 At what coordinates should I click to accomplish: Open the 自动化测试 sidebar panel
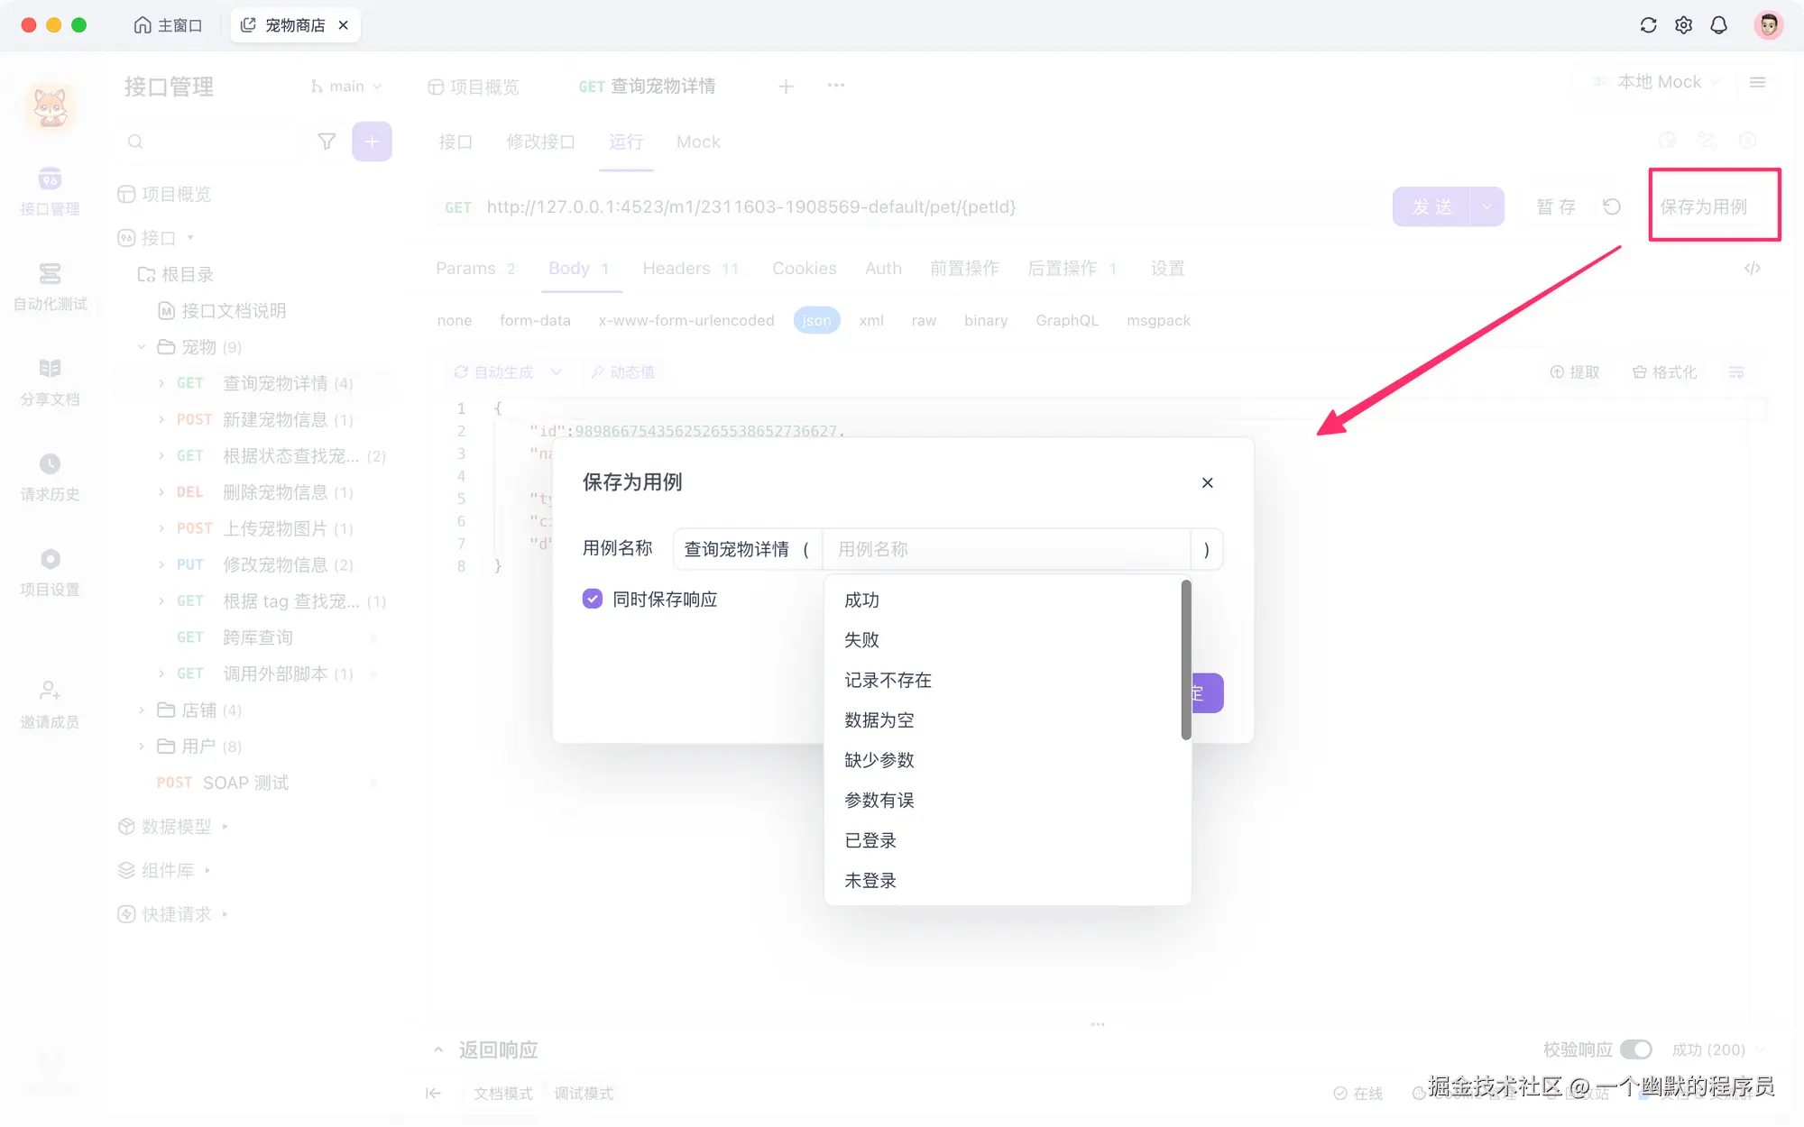coord(50,289)
